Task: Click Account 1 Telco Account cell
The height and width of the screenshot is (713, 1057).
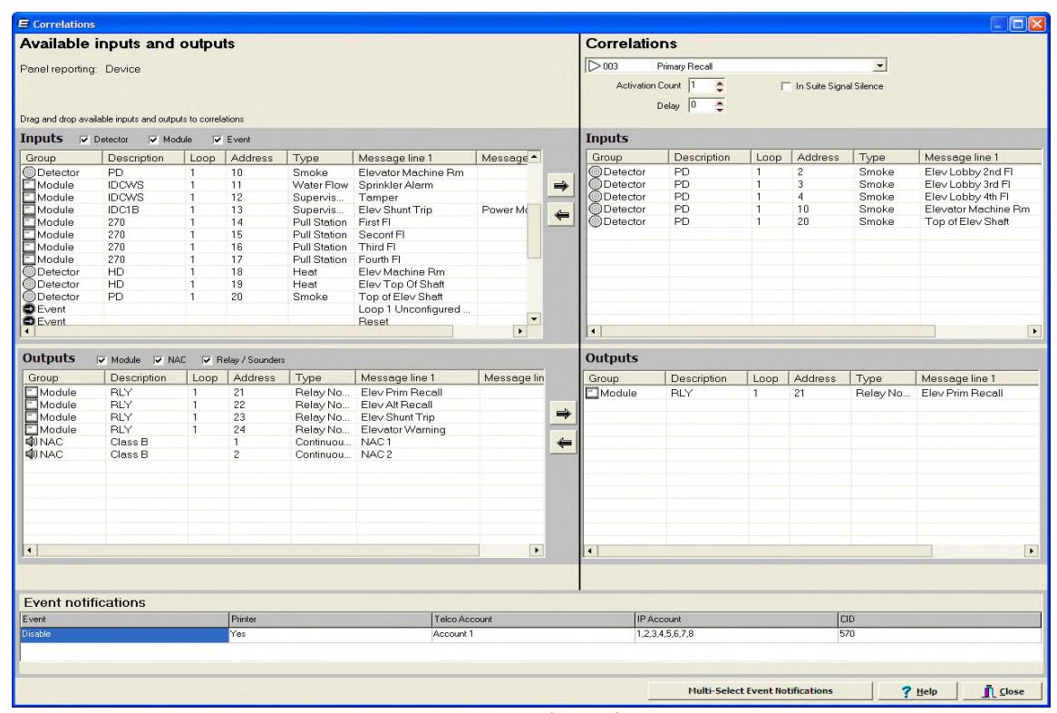Action: (533, 634)
